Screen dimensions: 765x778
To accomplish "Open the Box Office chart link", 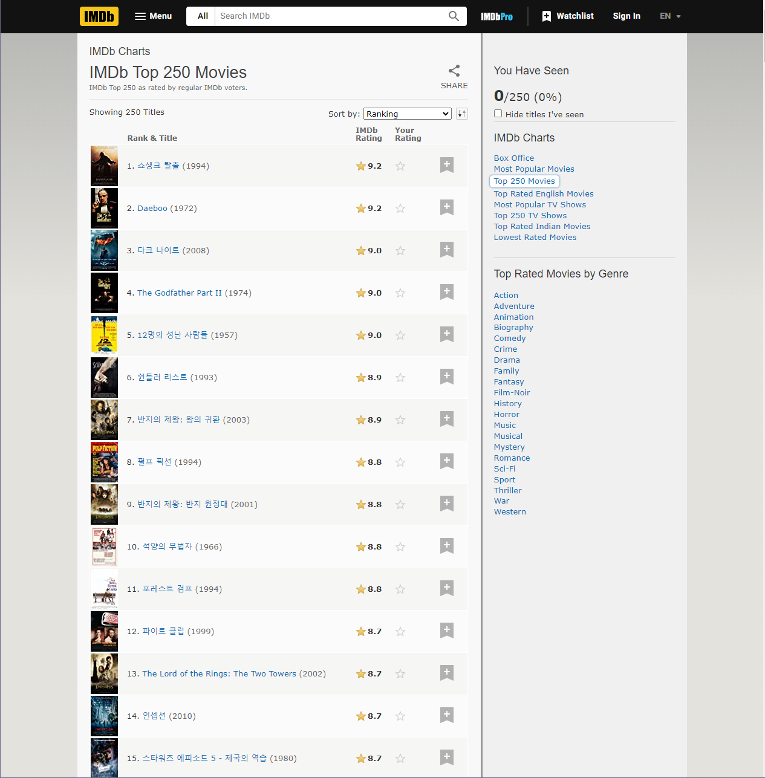I will [x=514, y=158].
